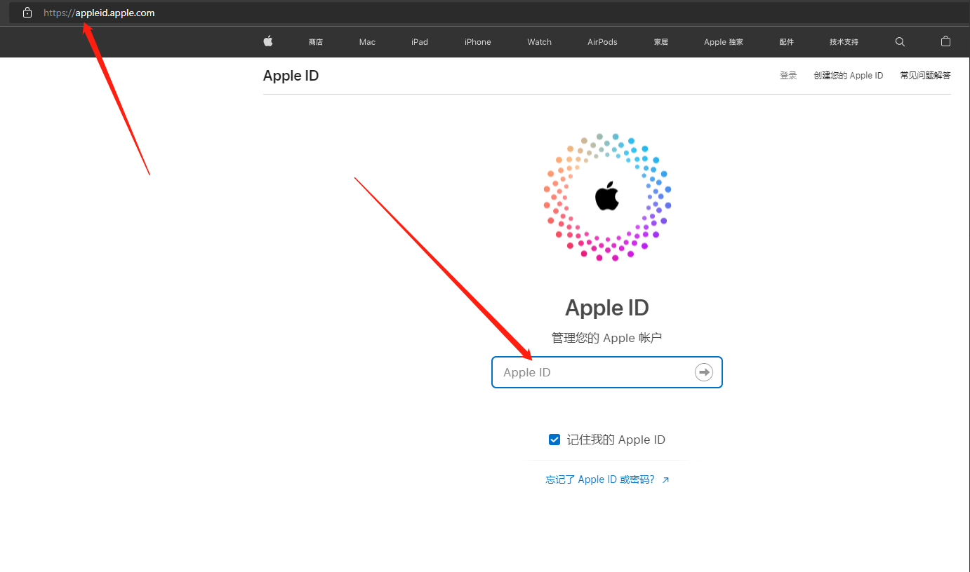This screenshot has height=572, width=970.
Task: Click the Apple logo in navigation bar
Action: pyautogui.click(x=267, y=41)
